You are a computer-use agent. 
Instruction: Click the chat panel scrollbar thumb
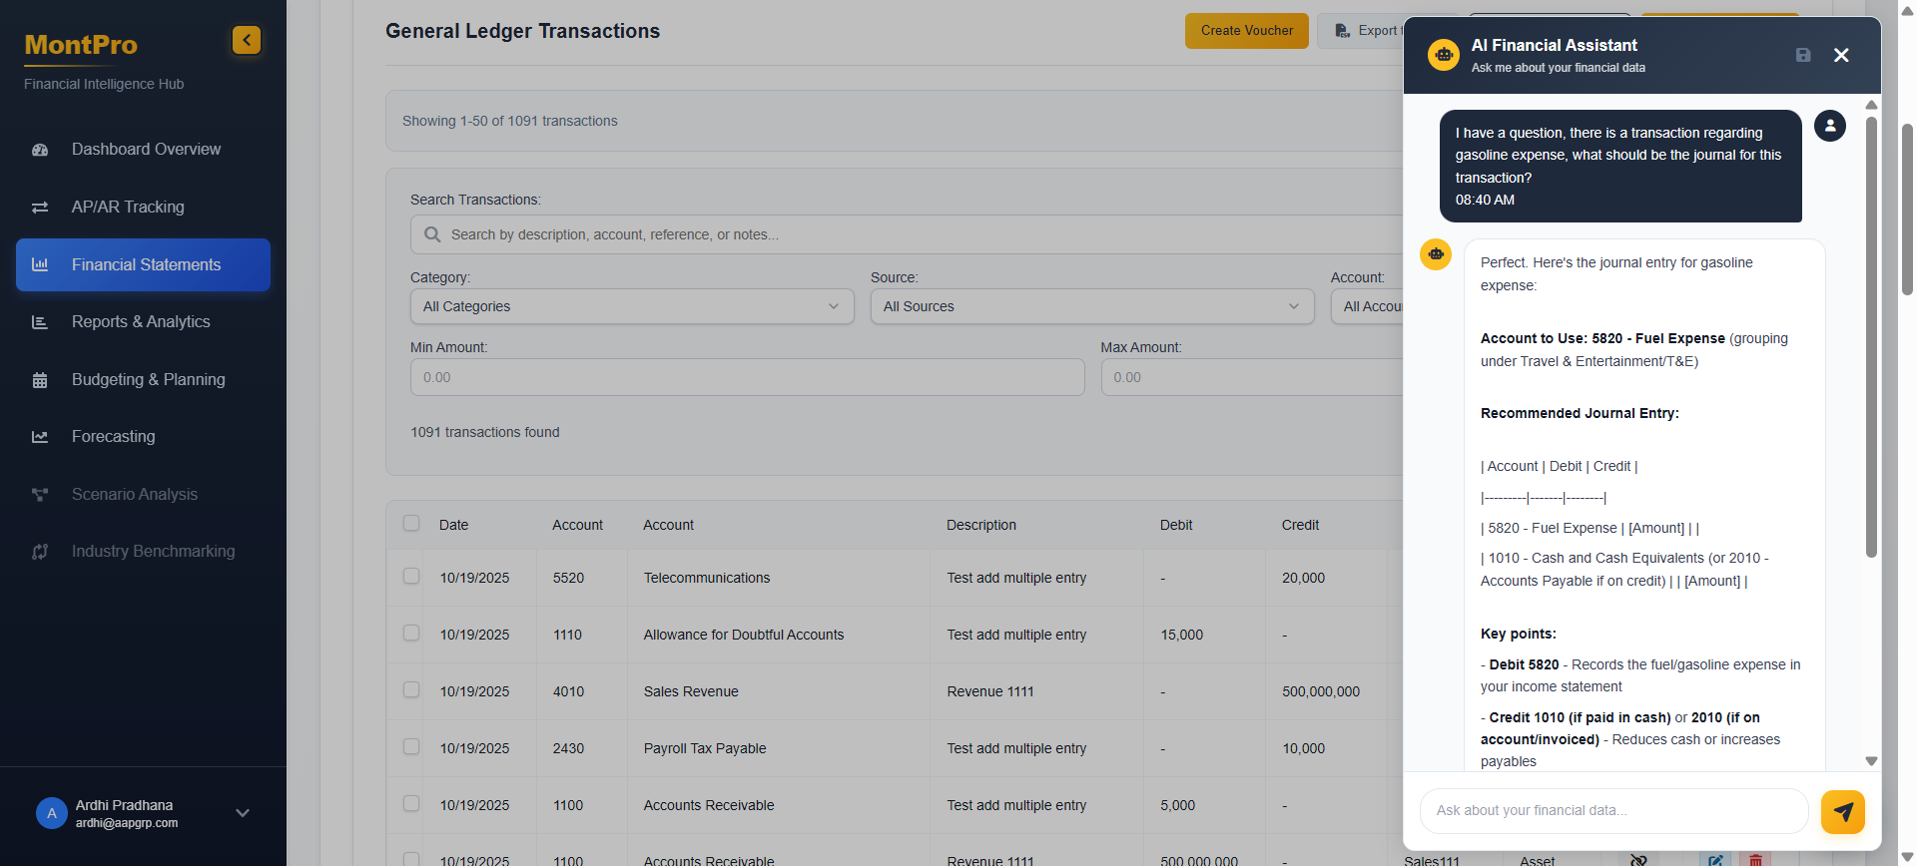point(1871,337)
